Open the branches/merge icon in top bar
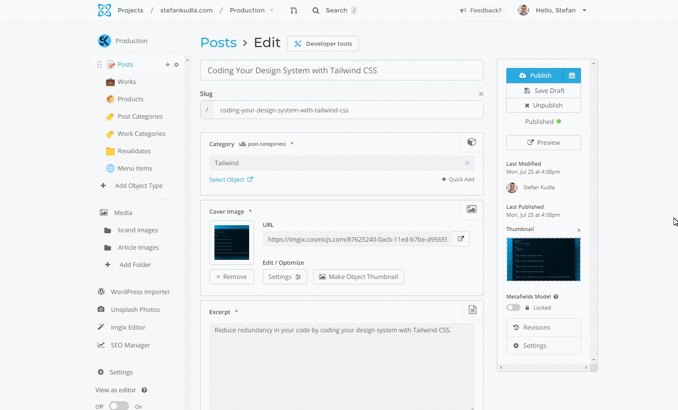The height and width of the screenshot is (410, 678). pyautogui.click(x=294, y=10)
